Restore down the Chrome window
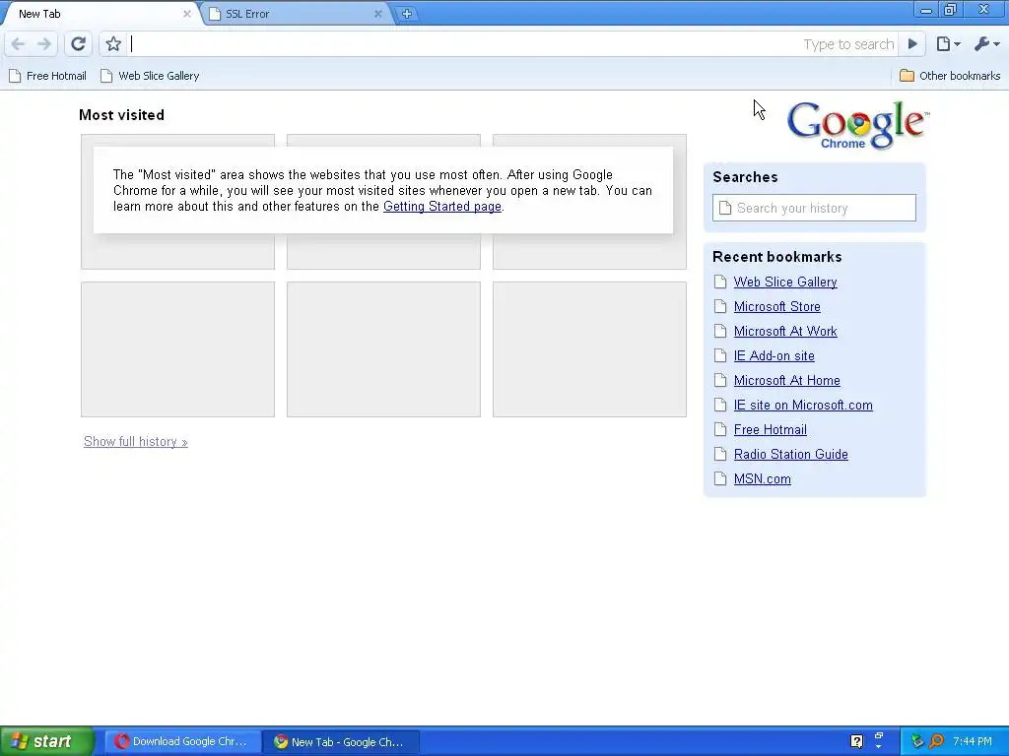Viewport: 1009px width, 756px height. coord(951,9)
